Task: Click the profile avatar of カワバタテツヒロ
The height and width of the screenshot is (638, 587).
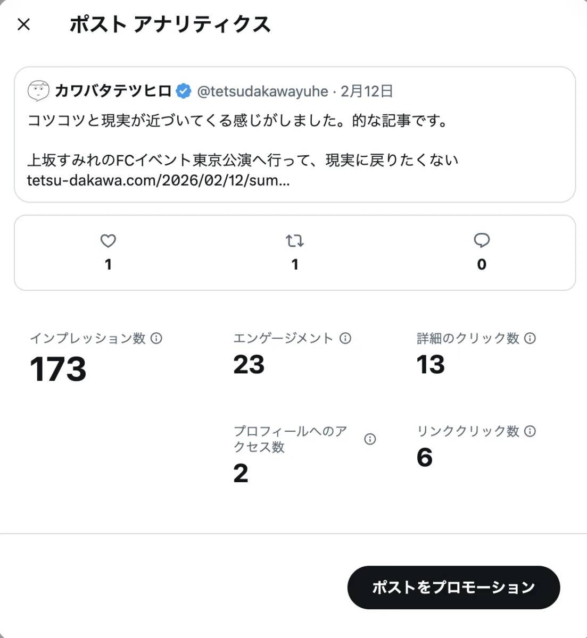Action: [x=38, y=91]
